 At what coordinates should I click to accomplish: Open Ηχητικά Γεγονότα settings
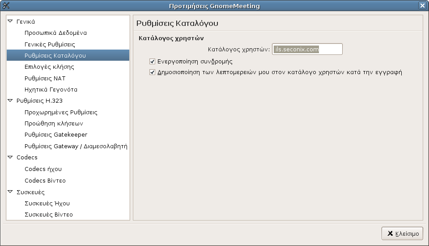point(51,90)
